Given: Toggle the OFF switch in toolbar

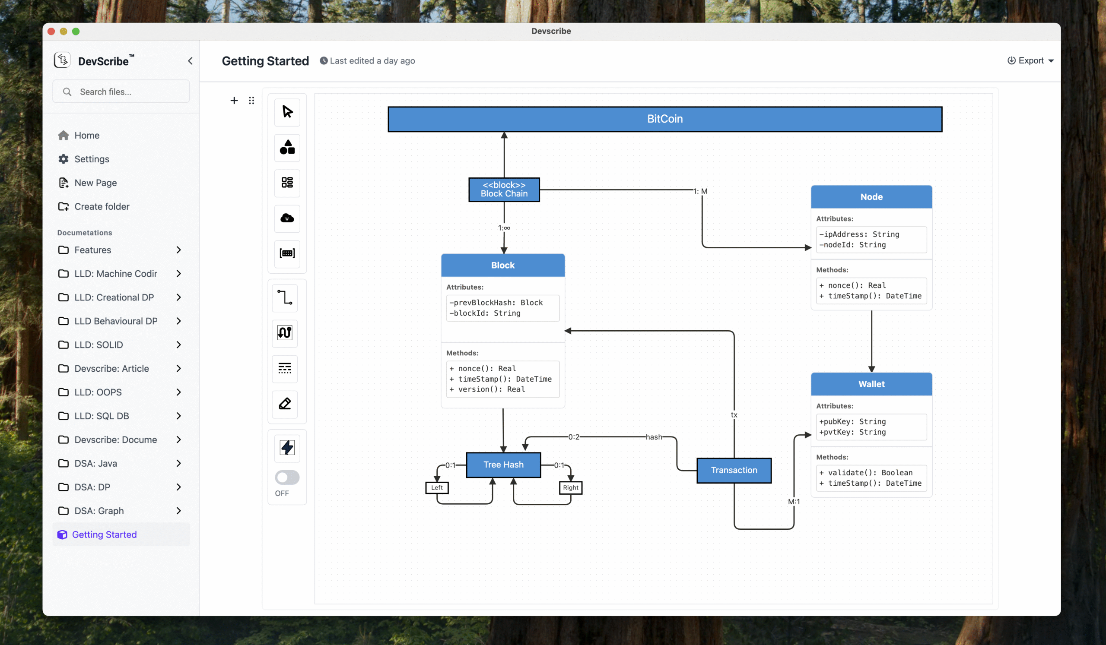Looking at the screenshot, I should (286, 477).
